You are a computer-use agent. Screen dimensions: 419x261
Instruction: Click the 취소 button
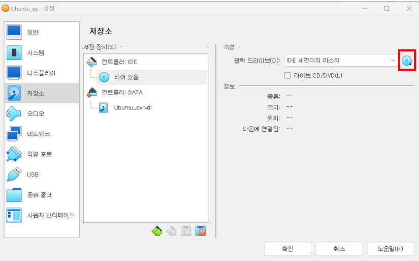click(x=339, y=249)
